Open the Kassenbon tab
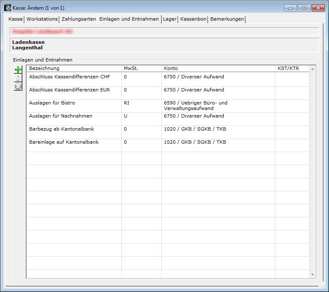 pos(193,19)
